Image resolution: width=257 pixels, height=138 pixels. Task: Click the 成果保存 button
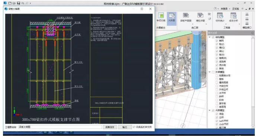110,127
